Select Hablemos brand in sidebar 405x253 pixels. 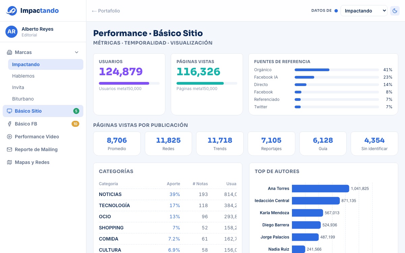(46, 76)
